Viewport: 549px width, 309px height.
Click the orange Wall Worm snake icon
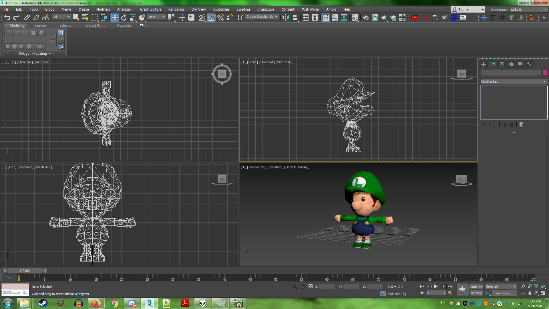[532, 18]
